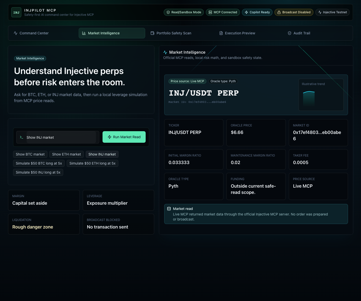Click the INJPILOT MCP app title
The width and height of the screenshot is (361, 301).
click(40, 10)
